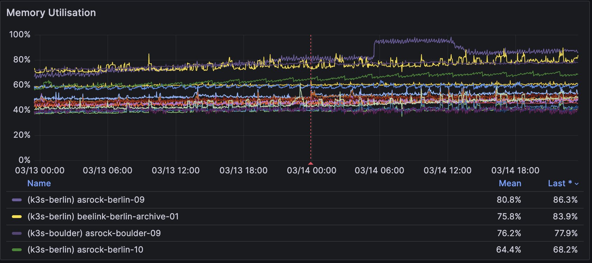Image resolution: width=592 pixels, height=263 pixels.
Task: Sort legend by Mean column header
Action: (510, 183)
